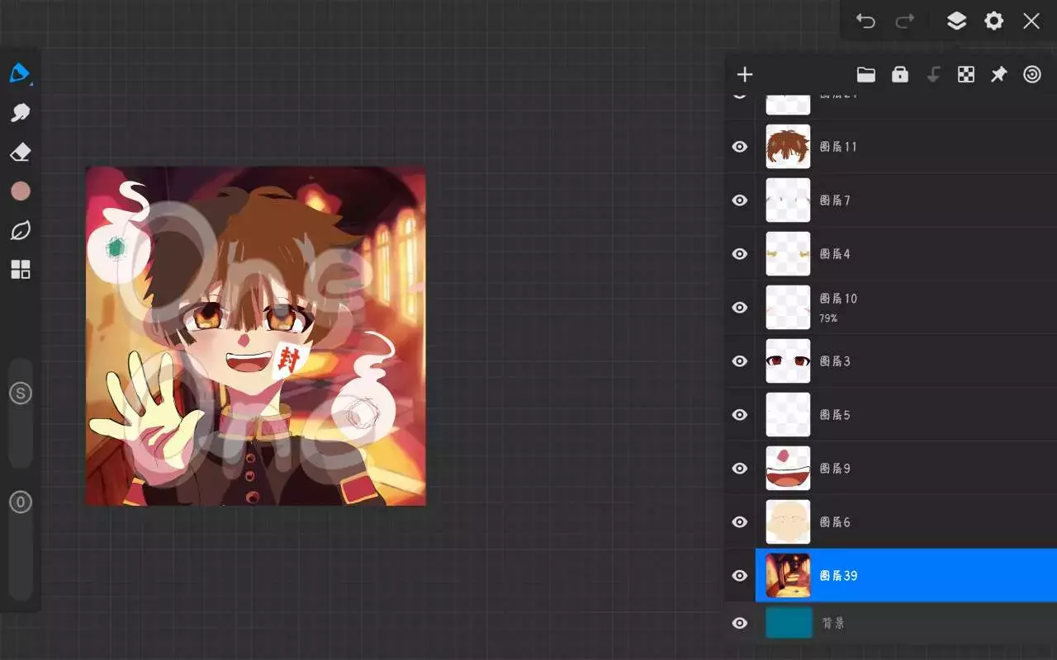Select the eraser tool
The width and height of the screenshot is (1057, 660).
(20, 152)
